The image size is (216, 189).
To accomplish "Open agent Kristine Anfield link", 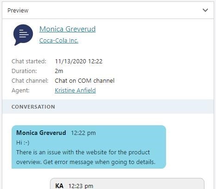I will [x=75, y=90].
